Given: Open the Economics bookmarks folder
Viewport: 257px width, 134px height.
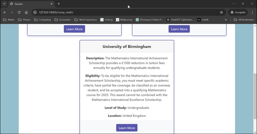Looking at the screenshot, I should click(x=62, y=20).
